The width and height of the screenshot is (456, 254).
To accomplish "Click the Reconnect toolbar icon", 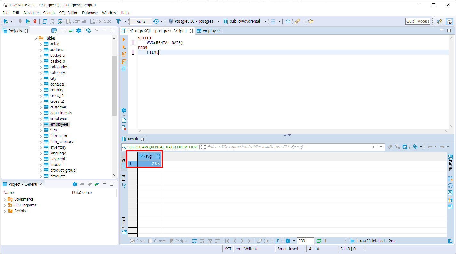I will point(28,21).
